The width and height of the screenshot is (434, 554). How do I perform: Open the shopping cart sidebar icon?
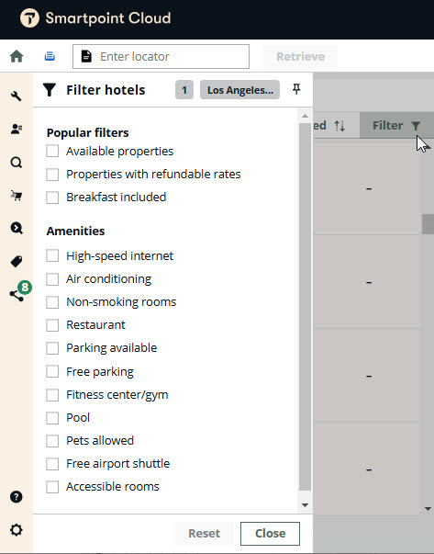[x=17, y=195]
